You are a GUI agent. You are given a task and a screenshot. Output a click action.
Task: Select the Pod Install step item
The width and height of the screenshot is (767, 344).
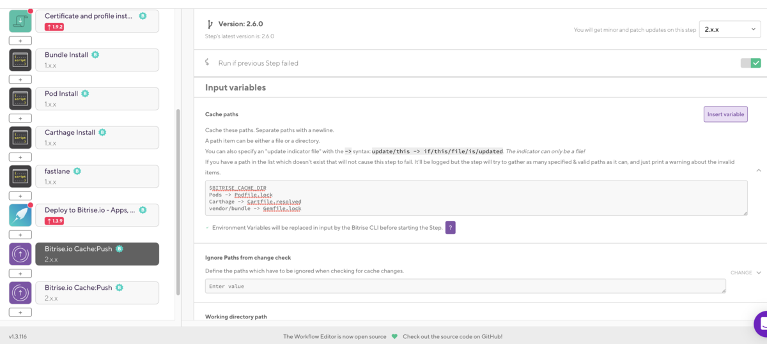(x=97, y=99)
